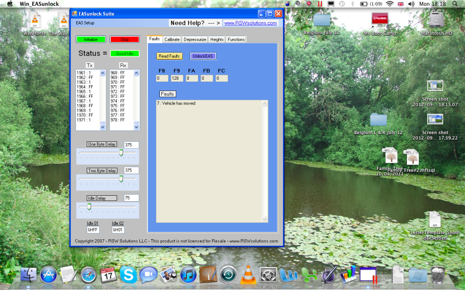465x290 pixels.
Task: Click the Rx list scroll down arrow
Action: [136, 127]
